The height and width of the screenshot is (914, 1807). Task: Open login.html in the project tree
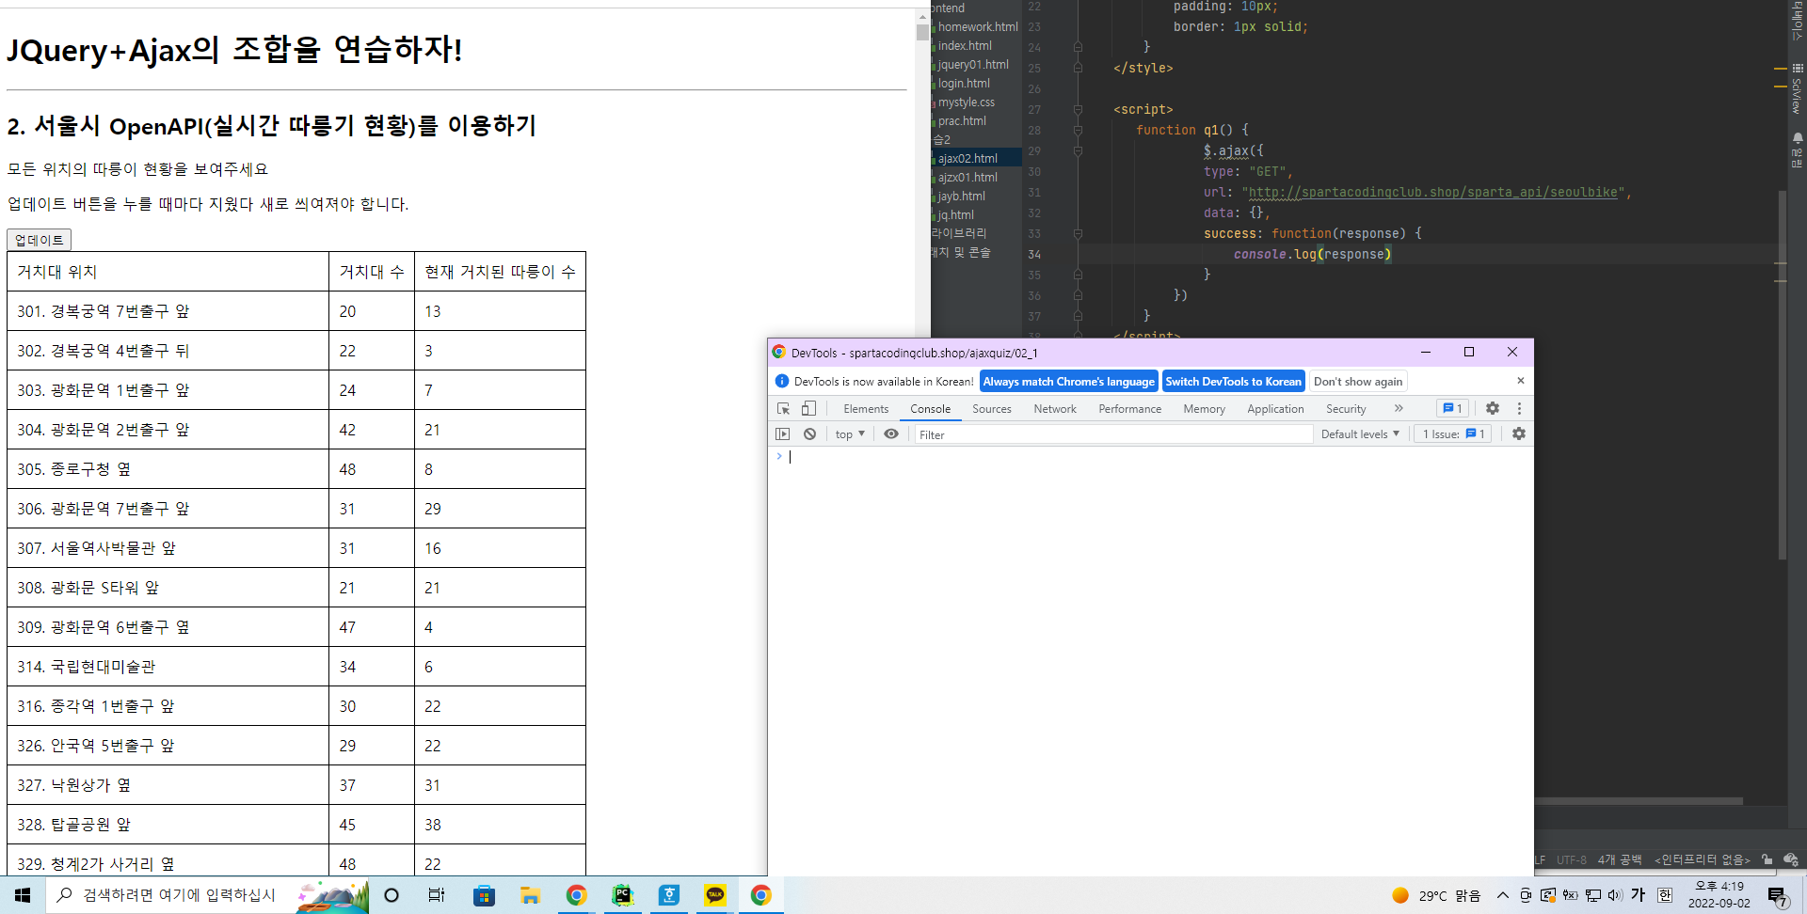click(x=964, y=83)
